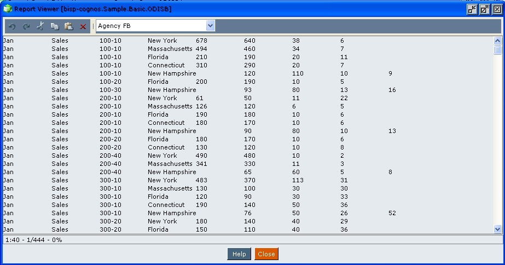Click the Redo icon in the toolbar
505x265 pixels.
pos(26,26)
